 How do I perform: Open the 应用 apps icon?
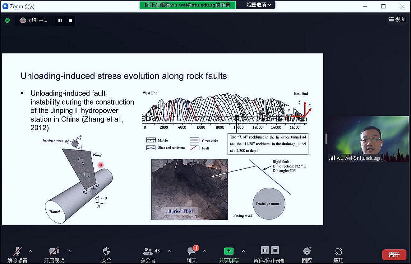click(339, 251)
